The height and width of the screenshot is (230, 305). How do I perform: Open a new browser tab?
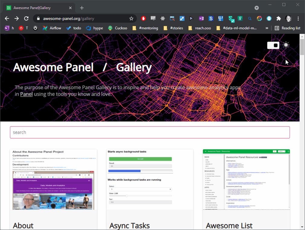[x=82, y=8]
